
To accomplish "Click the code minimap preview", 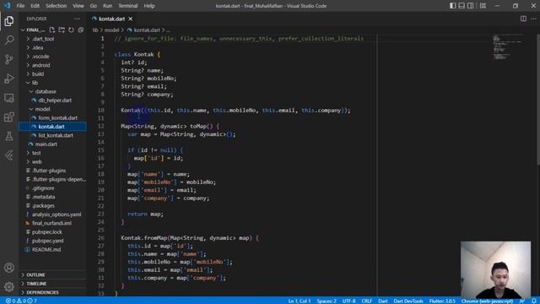I will (507, 47).
